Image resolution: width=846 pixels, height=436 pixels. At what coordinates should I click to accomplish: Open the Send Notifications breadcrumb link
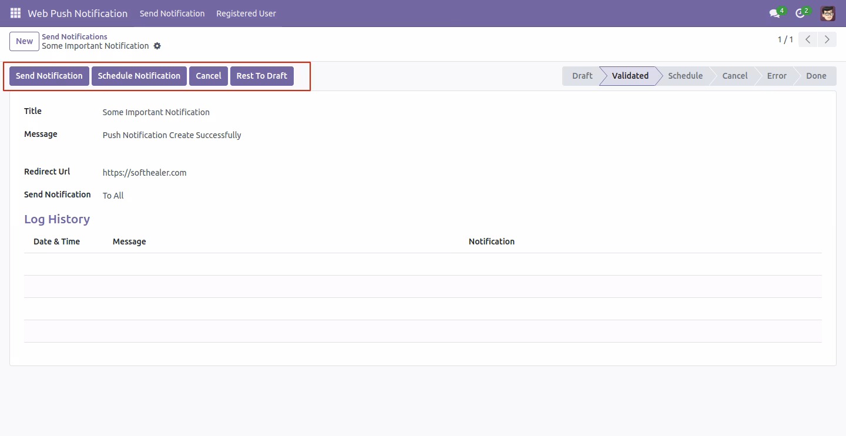pos(75,36)
